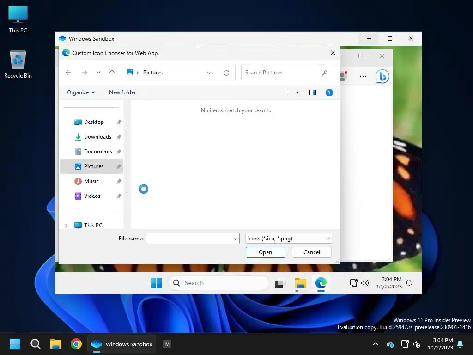Click Microsoft Edge in Sandbox taskbar
The height and width of the screenshot is (355, 473).
click(x=321, y=283)
